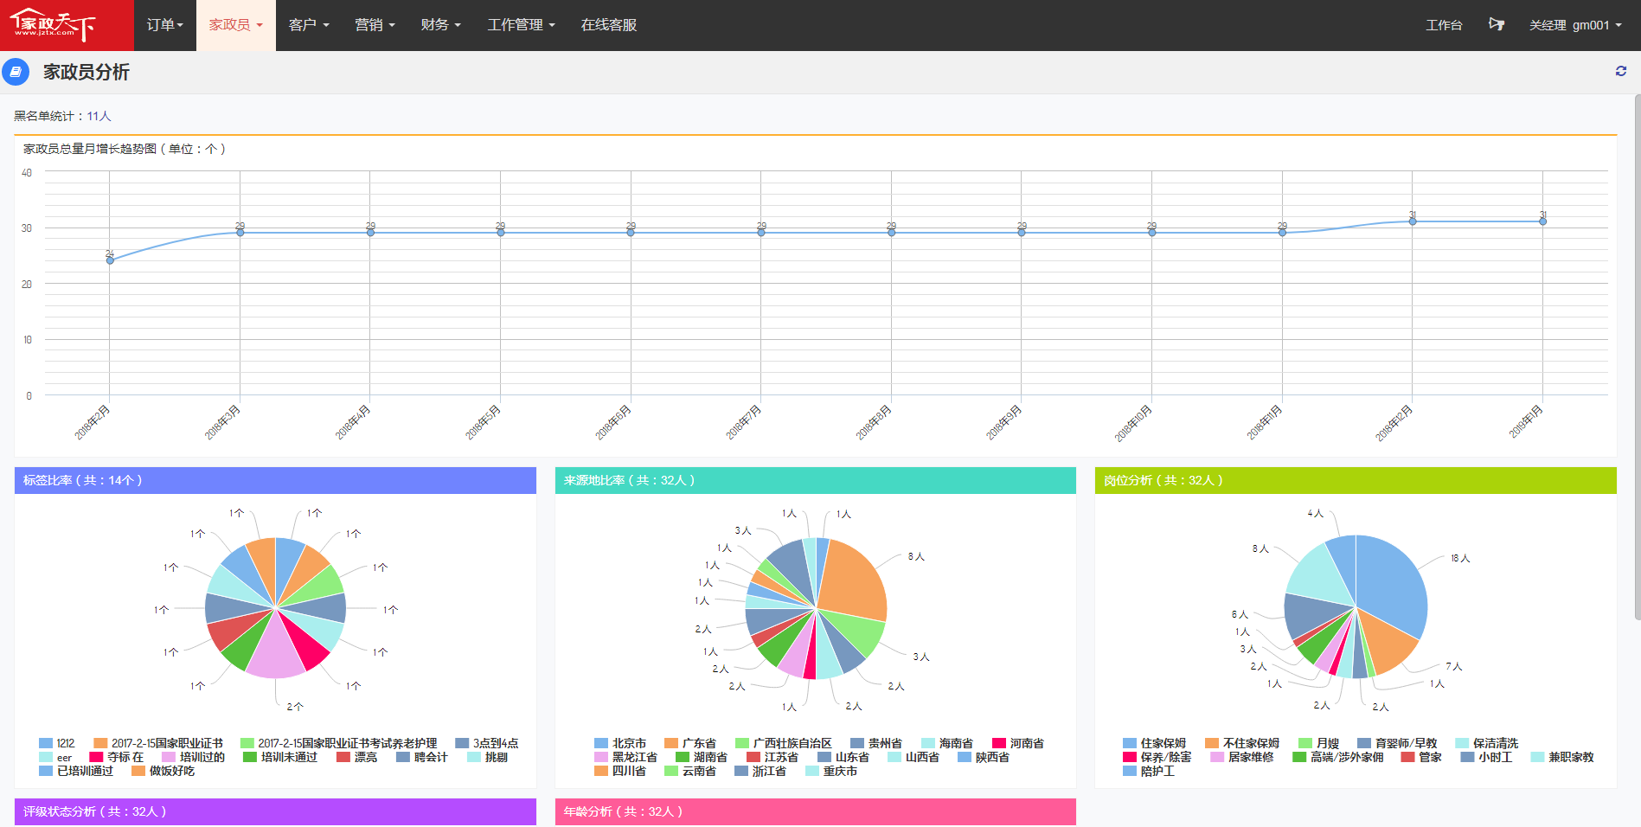1641x827 pixels.
Task: Toggle 居家维修 legend entry
Action: coord(1242,757)
